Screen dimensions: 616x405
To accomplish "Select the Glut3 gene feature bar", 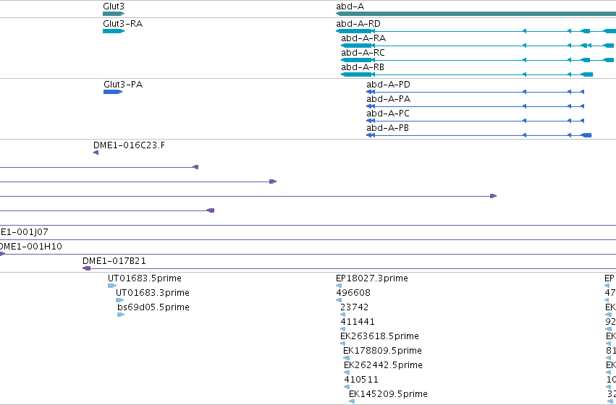I will pyautogui.click(x=114, y=14).
